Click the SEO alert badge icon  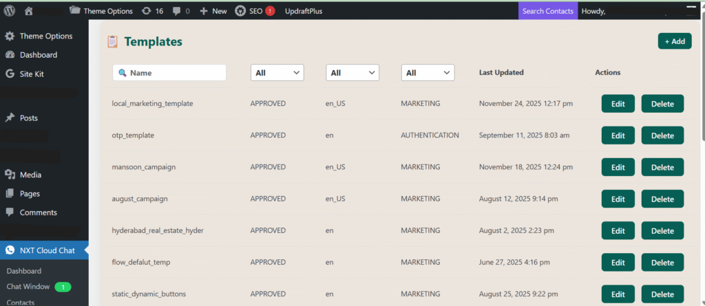(x=270, y=11)
